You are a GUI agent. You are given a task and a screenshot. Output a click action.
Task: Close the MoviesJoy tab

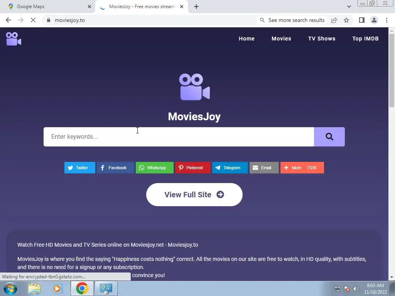[182, 7]
